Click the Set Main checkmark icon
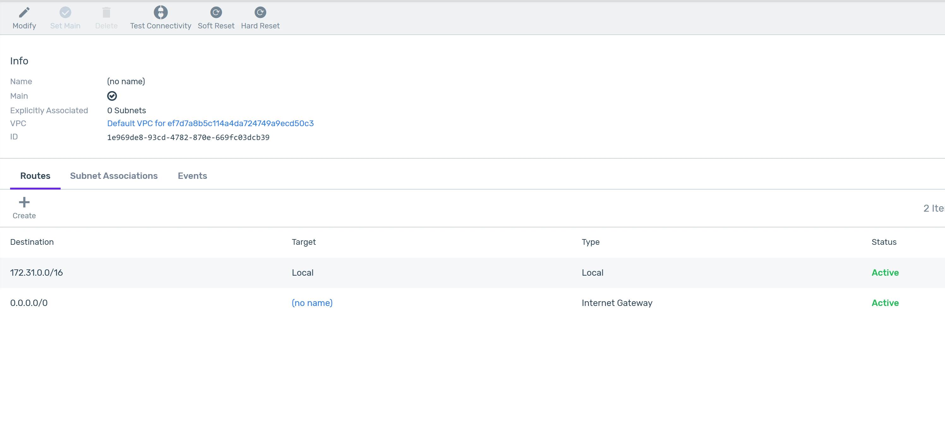 (x=65, y=13)
